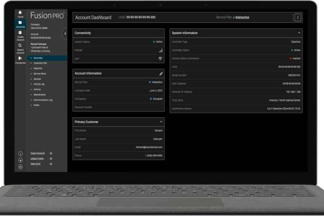
Task: Click the primary customer phone number
Action: [x=154, y=155]
